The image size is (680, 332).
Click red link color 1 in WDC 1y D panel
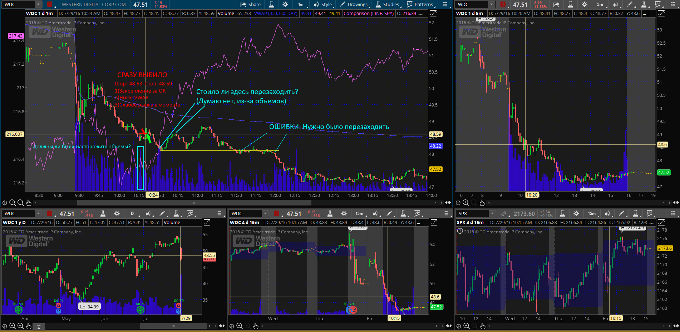[50, 213]
